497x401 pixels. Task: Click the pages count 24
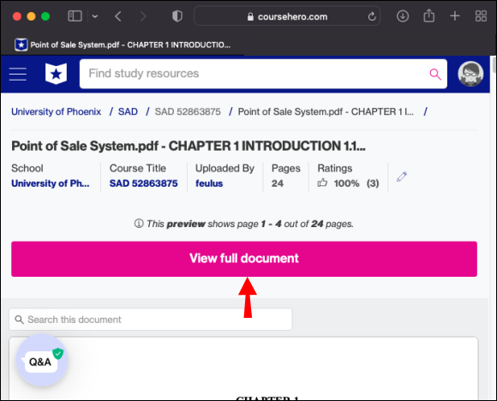click(x=278, y=183)
